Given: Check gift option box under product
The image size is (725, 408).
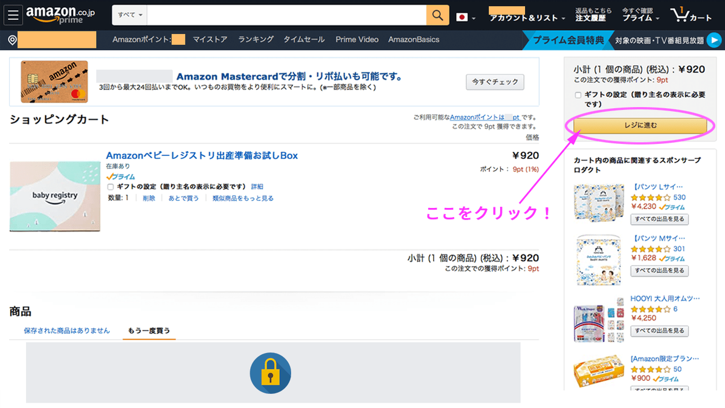Looking at the screenshot, I should point(110,187).
